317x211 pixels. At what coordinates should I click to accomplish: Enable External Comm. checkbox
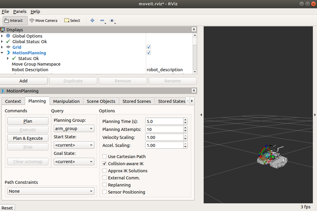pyautogui.click(x=104, y=178)
